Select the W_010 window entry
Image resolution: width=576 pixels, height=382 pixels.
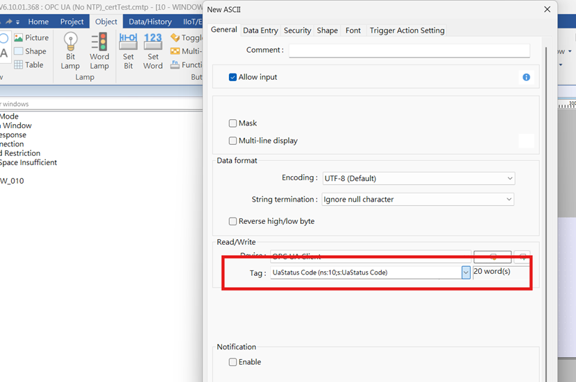click(x=12, y=181)
